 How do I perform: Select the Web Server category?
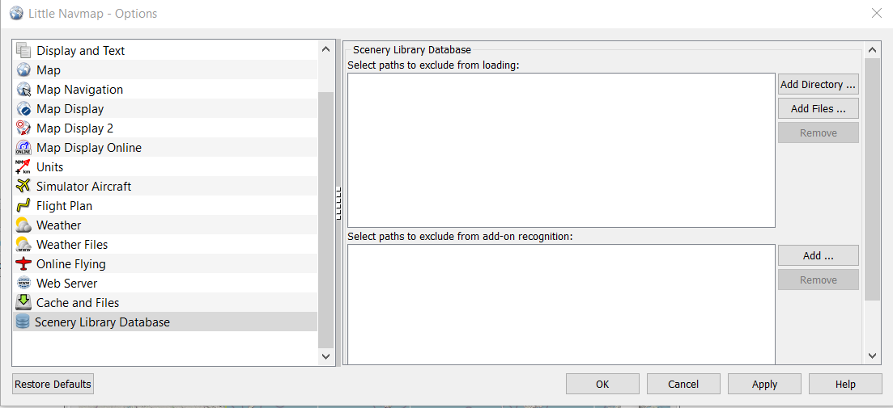pyautogui.click(x=164, y=283)
